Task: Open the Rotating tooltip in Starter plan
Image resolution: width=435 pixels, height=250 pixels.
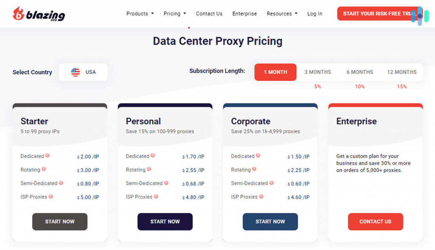Action: 44,169
